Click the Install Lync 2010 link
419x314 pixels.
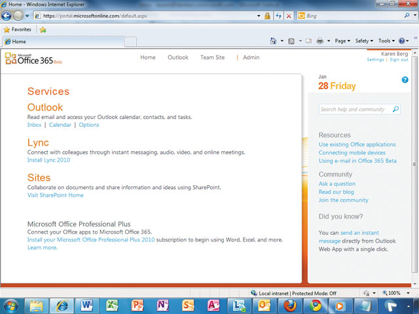coord(48,160)
